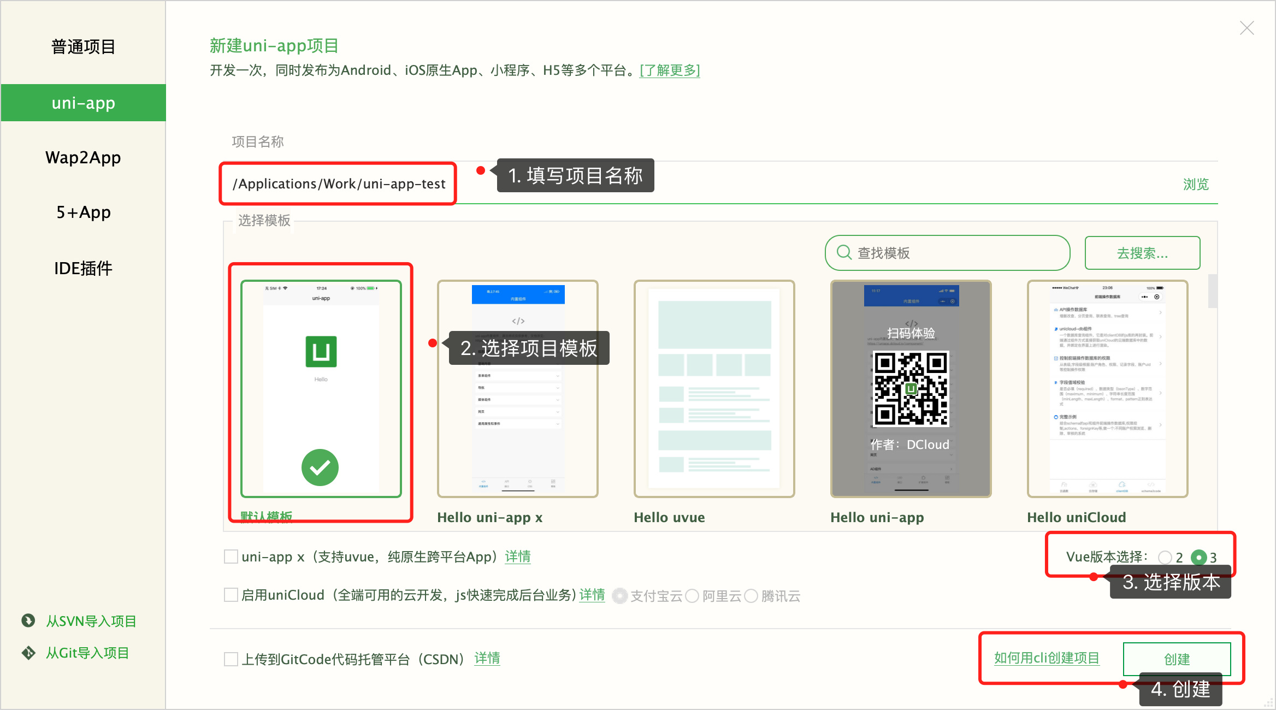Check 上传到GitCode代码托管平台 checkbox

point(231,659)
